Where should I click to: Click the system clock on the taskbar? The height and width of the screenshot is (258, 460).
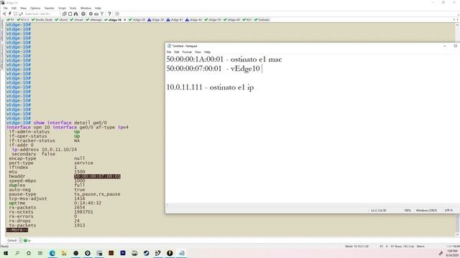tap(453, 253)
